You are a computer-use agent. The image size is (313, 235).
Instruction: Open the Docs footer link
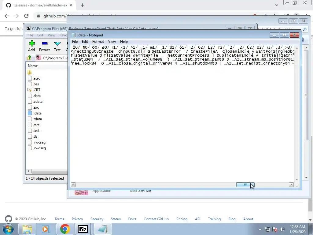(x=132, y=219)
